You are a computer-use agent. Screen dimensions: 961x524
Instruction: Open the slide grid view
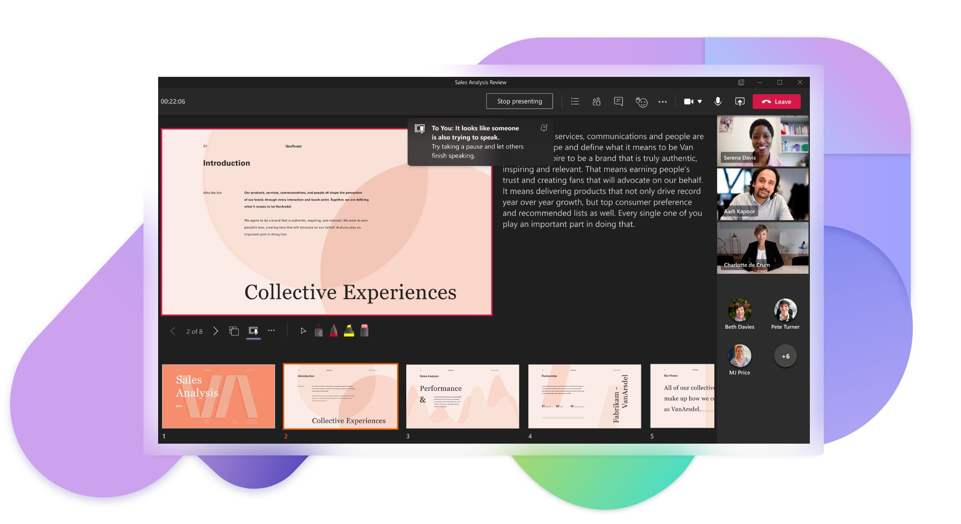click(x=235, y=331)
